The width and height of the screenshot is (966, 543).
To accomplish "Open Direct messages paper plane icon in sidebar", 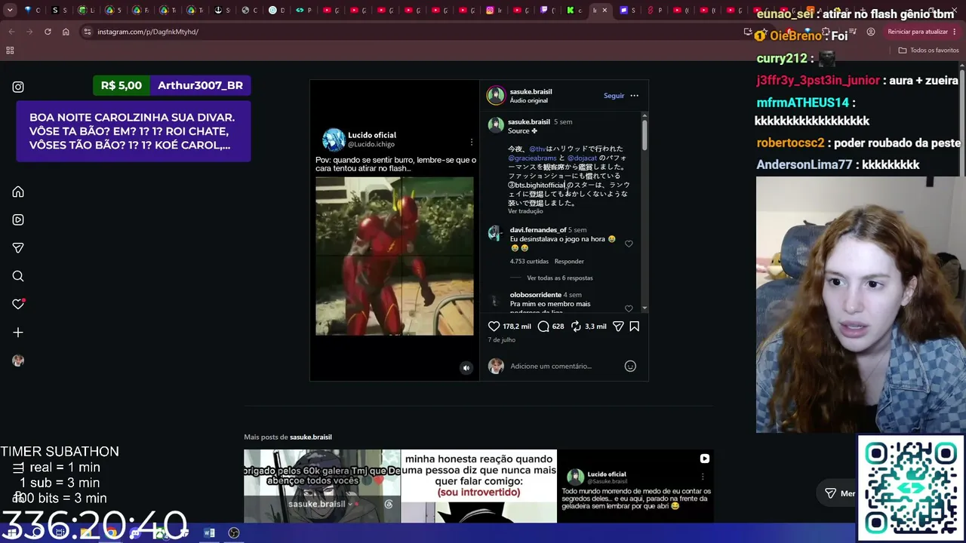I will coord(18,248).
